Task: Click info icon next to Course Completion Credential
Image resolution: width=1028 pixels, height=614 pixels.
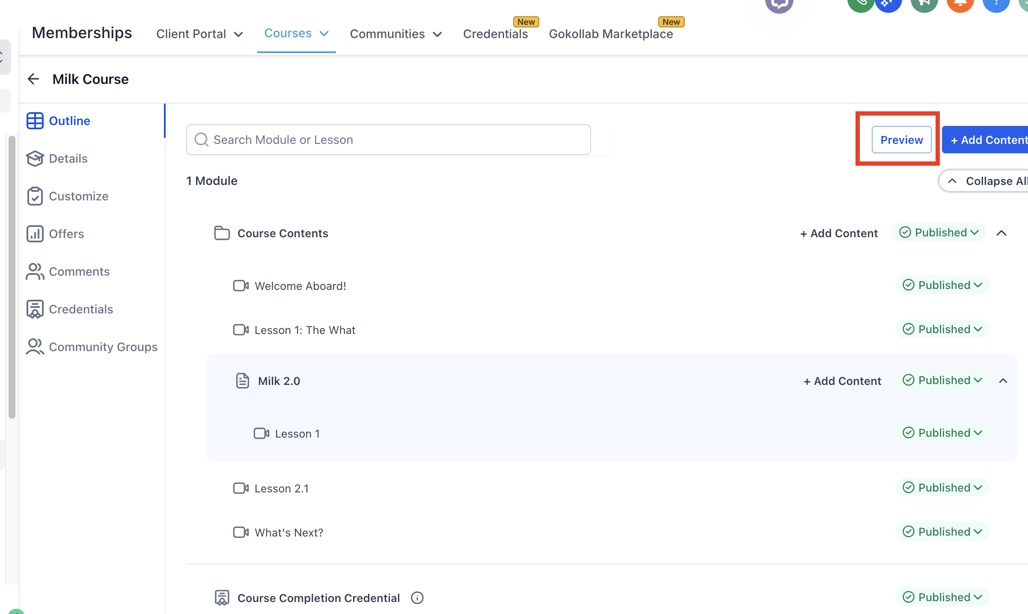Action: (417, 598)
